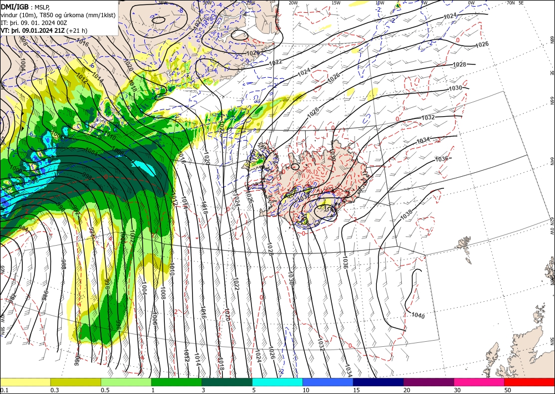Click the '984' isobar label
The height and width of the screenshot is (394, 555).
(x=22, y=227)
